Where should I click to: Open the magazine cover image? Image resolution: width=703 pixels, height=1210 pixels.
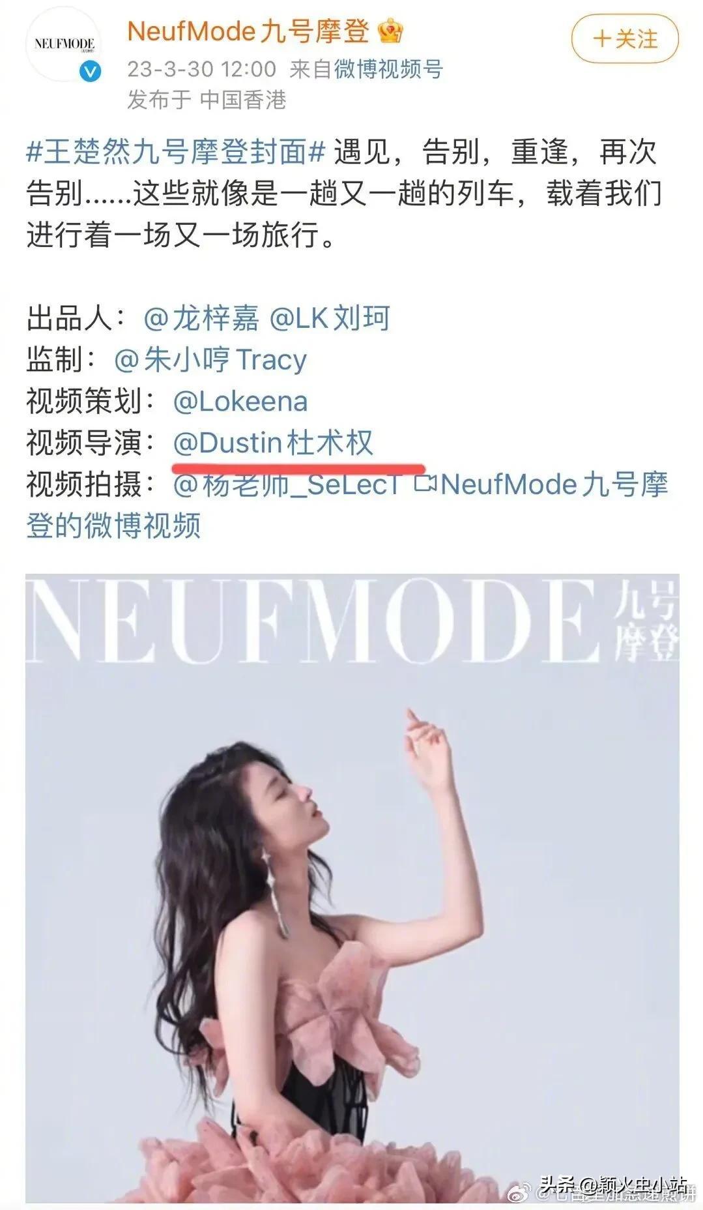tap(352, 888)
